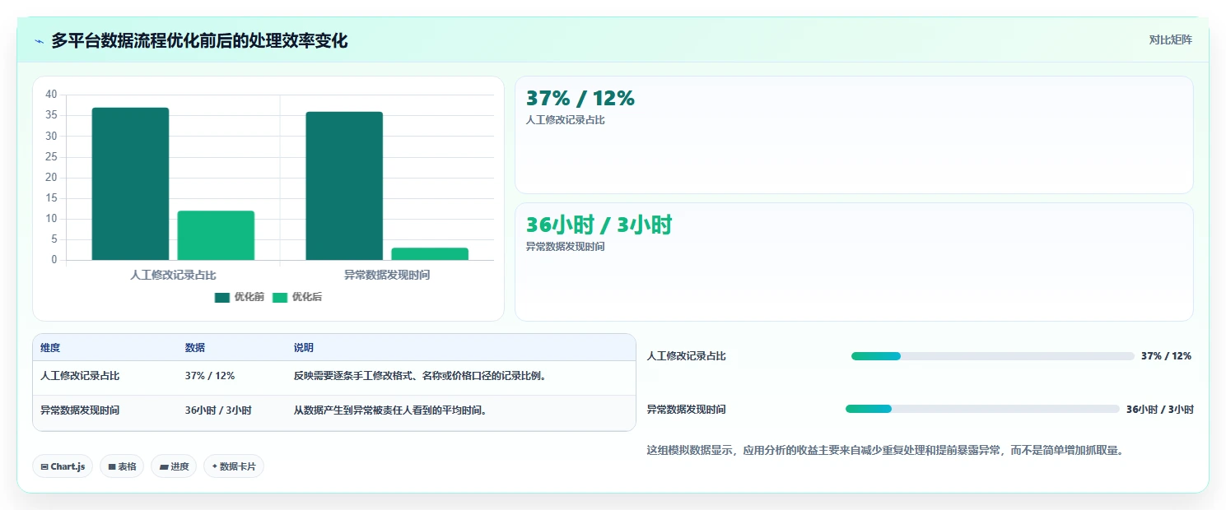Image resolution: width=1226 pixels, height=510 pixels.
Task: Click the 数据卡片 tag chip
Action: tap(234, 466)
